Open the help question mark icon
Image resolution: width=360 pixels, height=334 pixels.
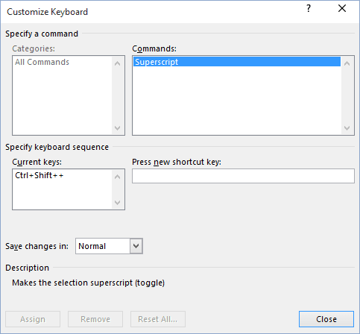click(309, 9)
